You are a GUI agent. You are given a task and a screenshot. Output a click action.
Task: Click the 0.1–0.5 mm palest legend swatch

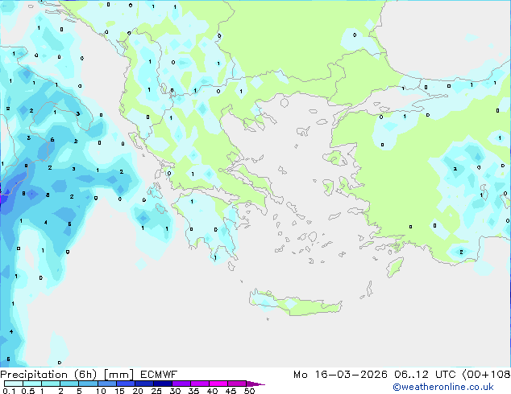14,384
